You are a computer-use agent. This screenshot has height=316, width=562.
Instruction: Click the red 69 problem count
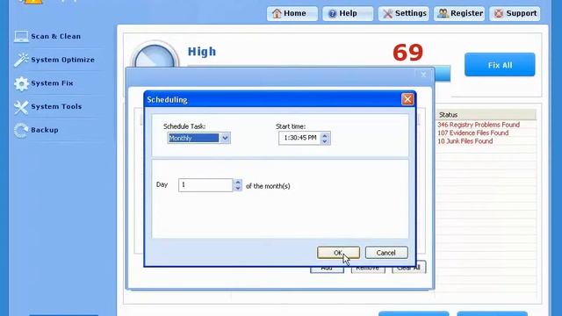click(x=407, y=53)
